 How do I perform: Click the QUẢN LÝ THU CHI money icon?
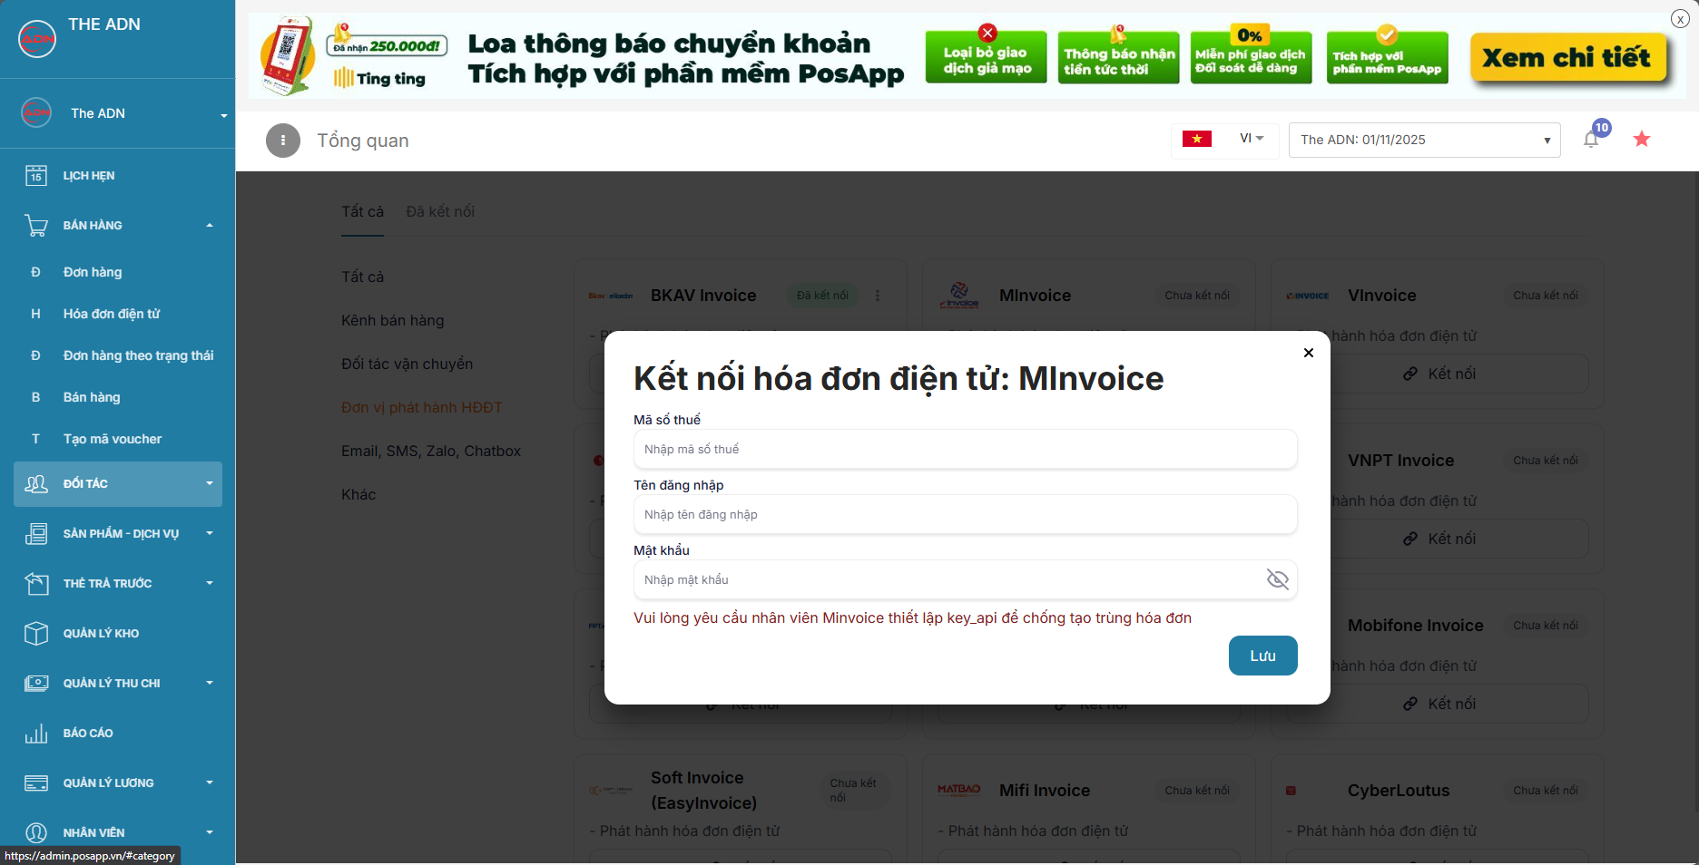36,684
